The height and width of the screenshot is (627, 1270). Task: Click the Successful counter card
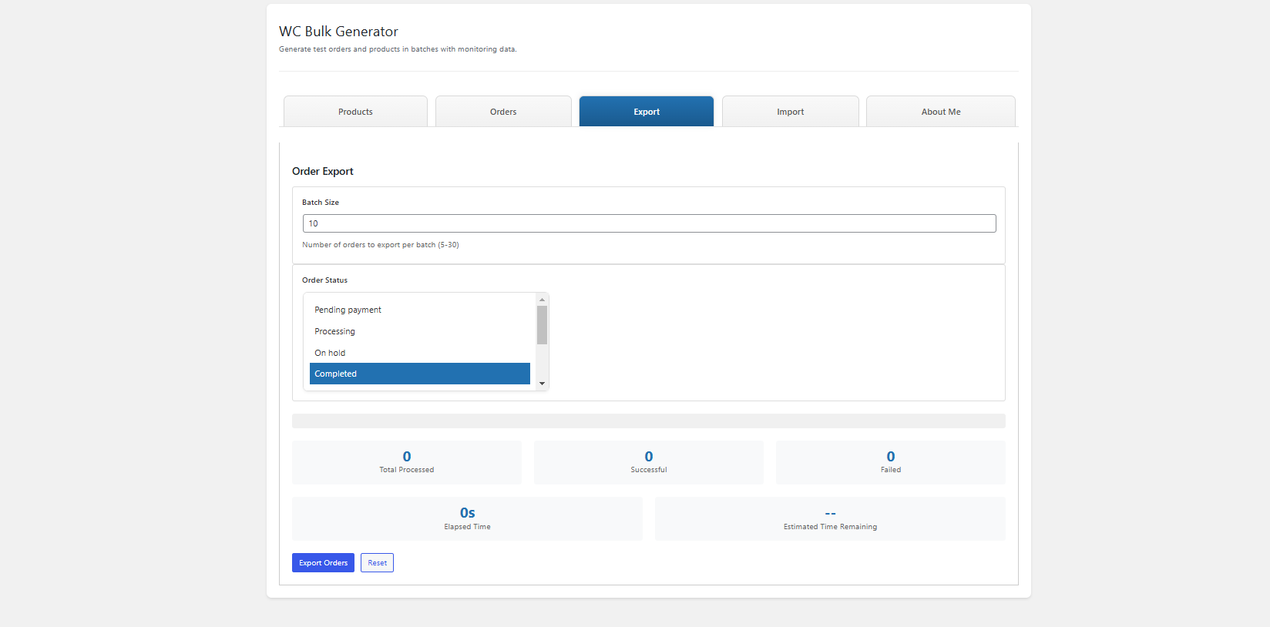coord(649,462)
